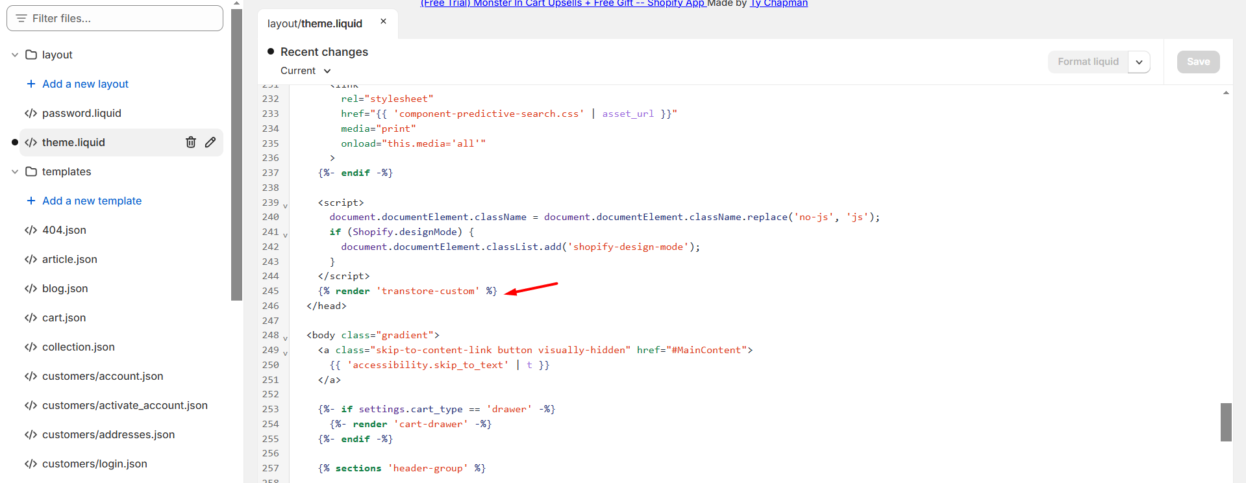Click the 'transtore-custom' render line
Viewport: 1246px width, 483px height.
408,291
